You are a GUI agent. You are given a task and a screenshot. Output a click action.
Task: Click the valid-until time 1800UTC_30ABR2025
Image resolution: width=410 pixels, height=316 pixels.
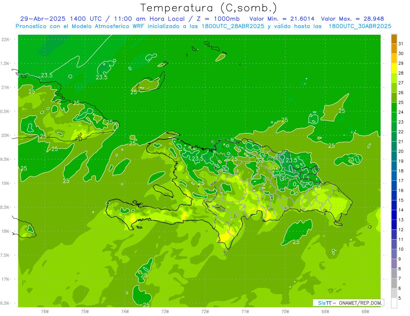pyautogui.click(x=360, y=26)
